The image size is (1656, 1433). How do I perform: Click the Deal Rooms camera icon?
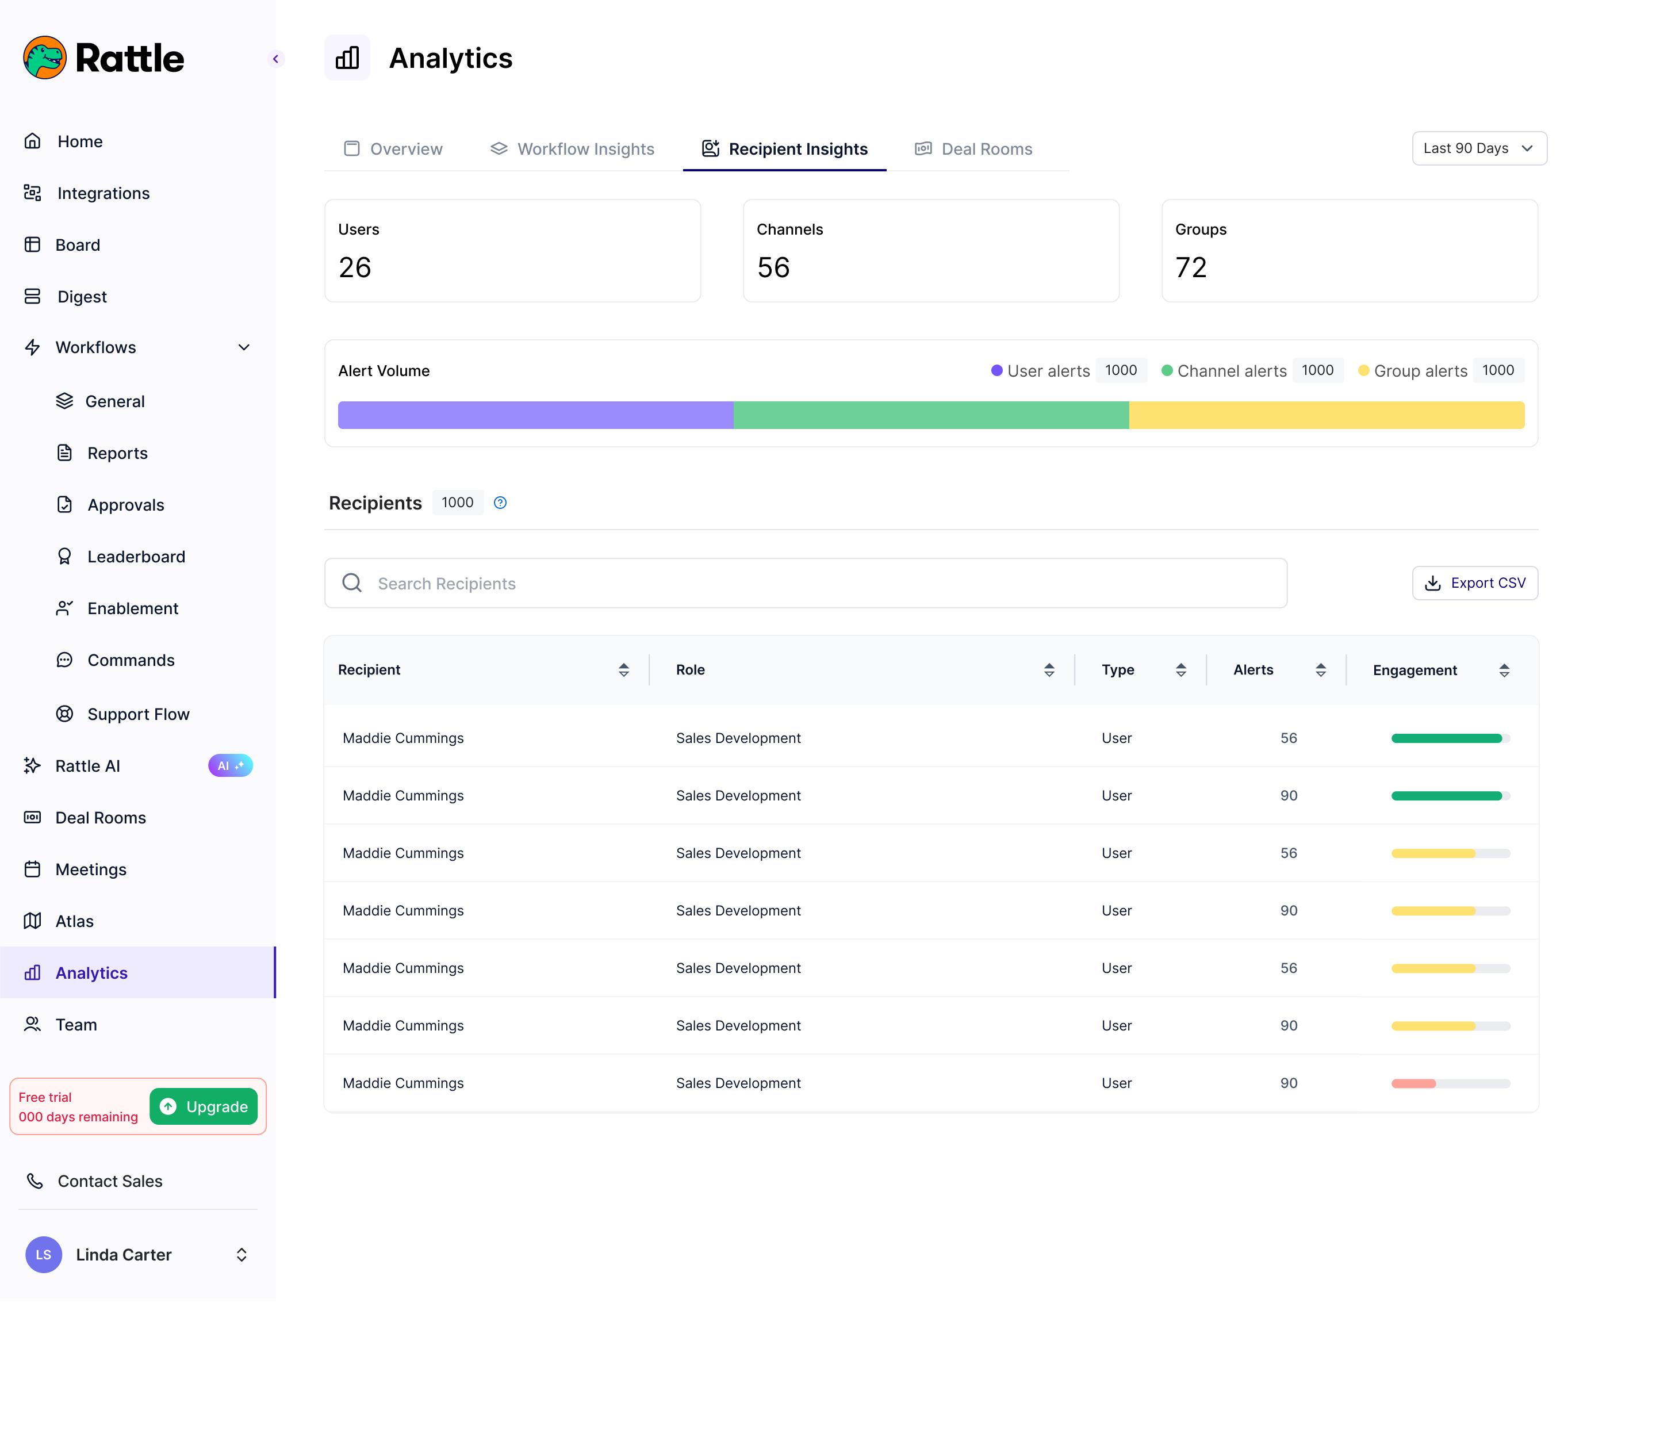pyautogui.click(x=33, y=817)
